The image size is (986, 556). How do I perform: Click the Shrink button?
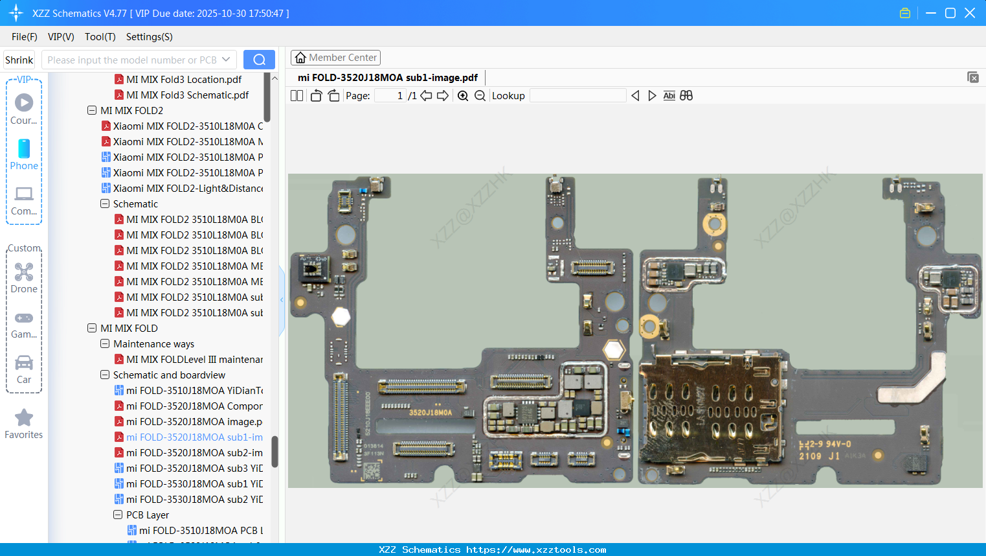click(x=19, y=59)
